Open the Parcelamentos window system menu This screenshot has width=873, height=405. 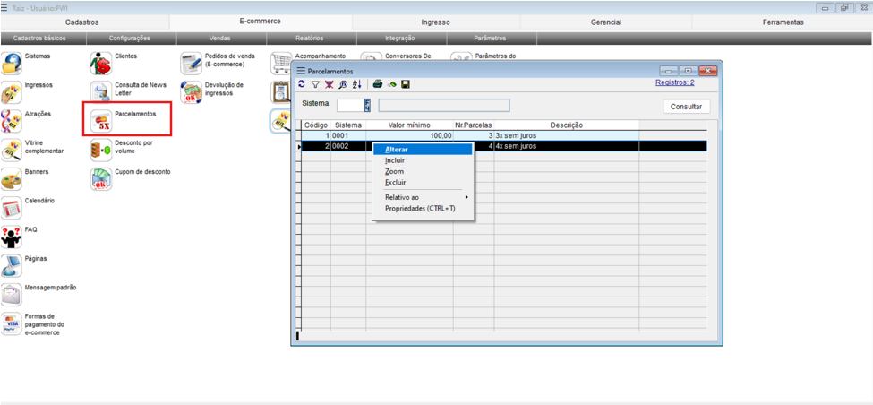point(302,71)
